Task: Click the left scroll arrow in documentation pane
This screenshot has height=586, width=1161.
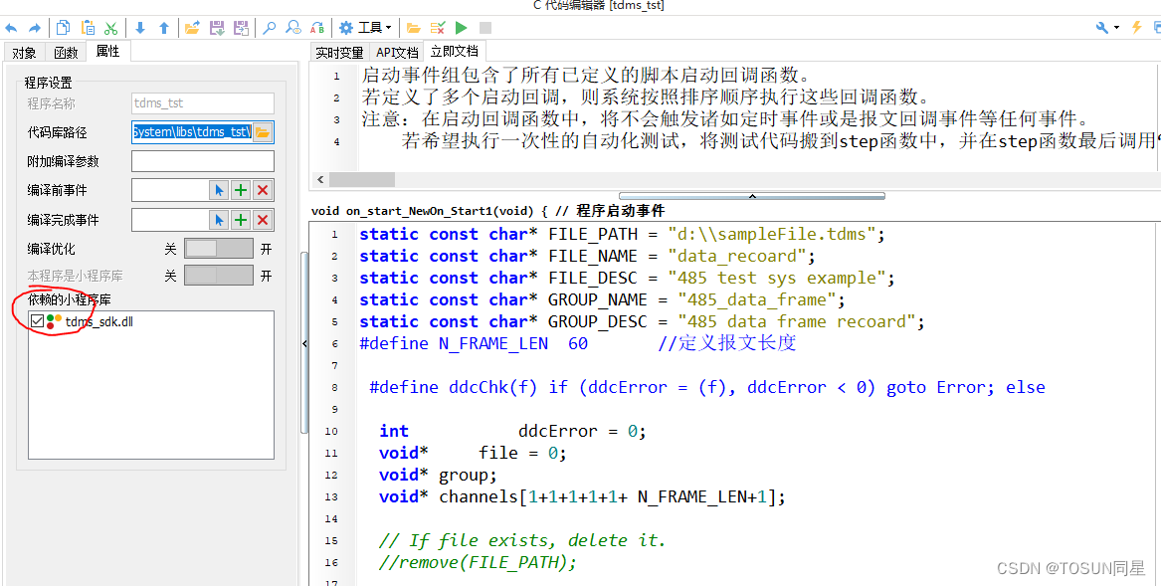Action: point(320,179)
